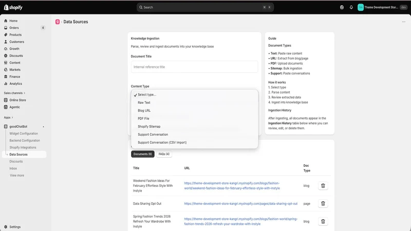This screenshot has height=231, width=411.
Task: Open the spring-fashion-trends-2026 blog URL
Action: pos(240,221)
